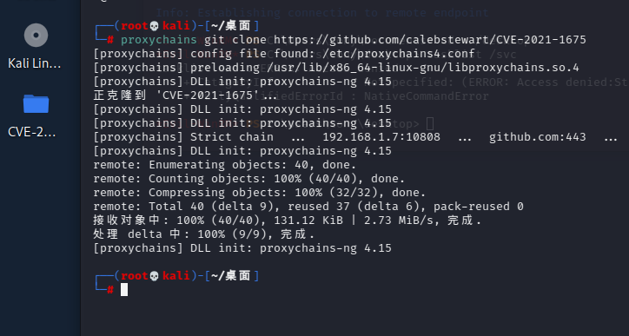Image resolution: width=629 pixels, height=336 pixels.
Task: Click the "remote: Enumerating objects" line
Action: [225, 165]
